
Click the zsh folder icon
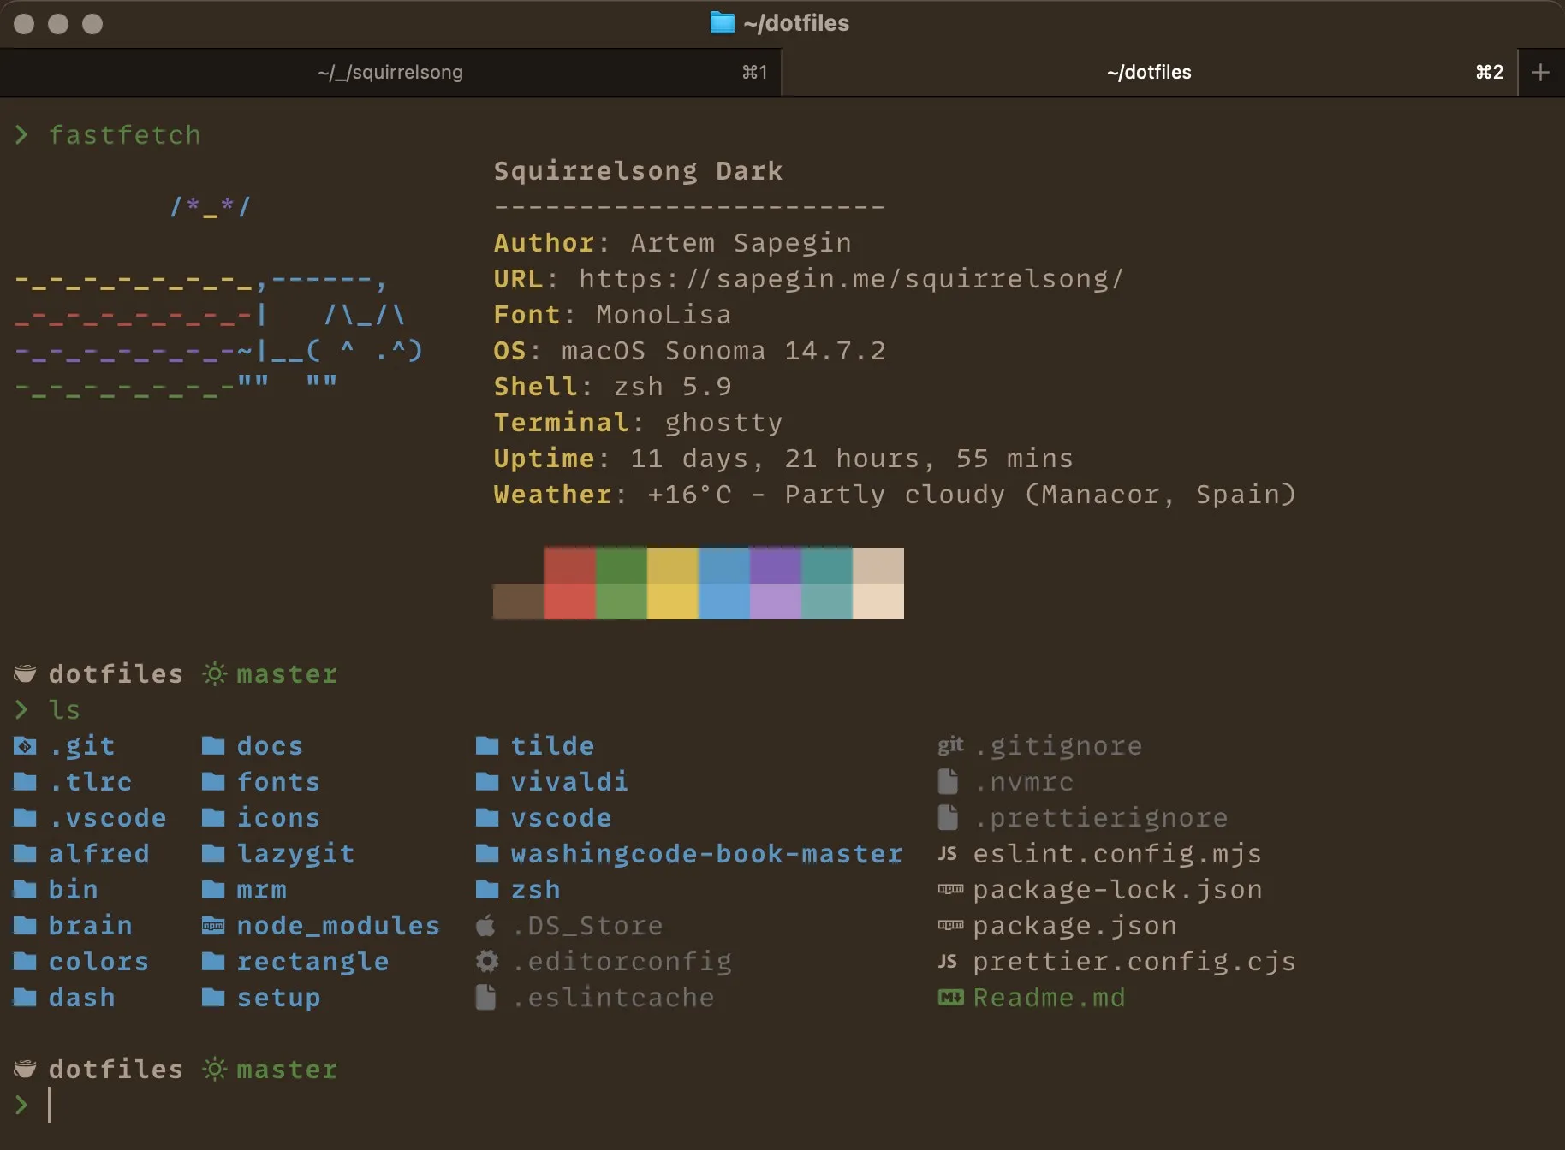[487, 890]
